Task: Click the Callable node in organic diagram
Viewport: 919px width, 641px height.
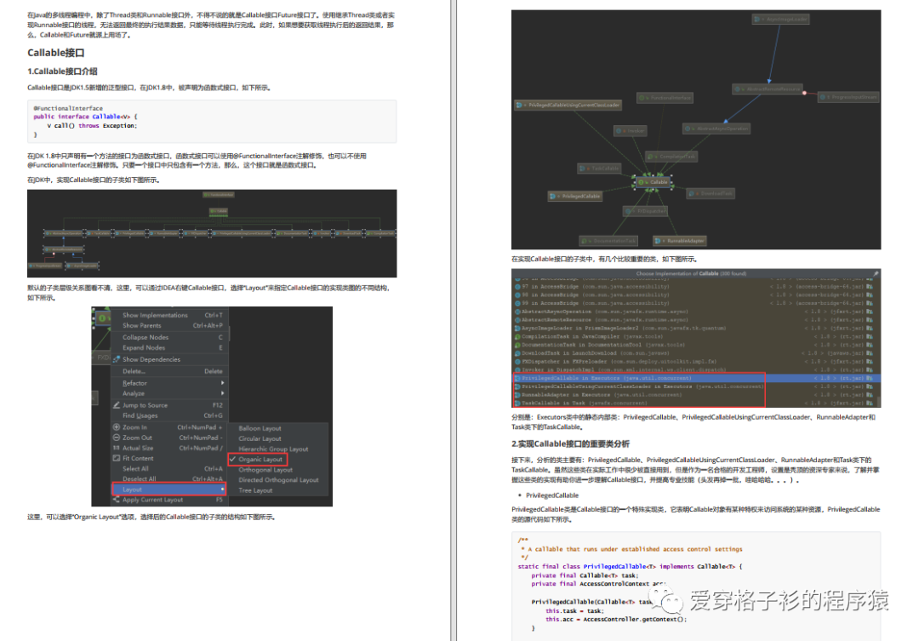Action: pyautogui.click(x=654, y=182)
